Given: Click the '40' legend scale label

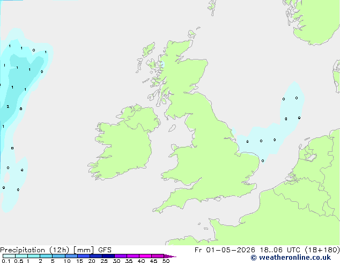Looking at the screenshot, I should click(x=141, y=261).
